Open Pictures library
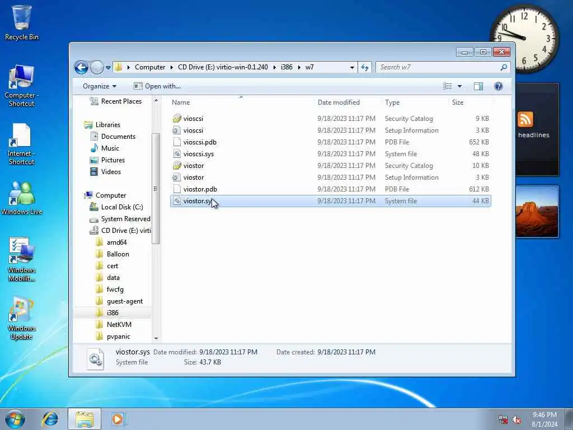Screen dimensions: 573x430 (107, 160)
